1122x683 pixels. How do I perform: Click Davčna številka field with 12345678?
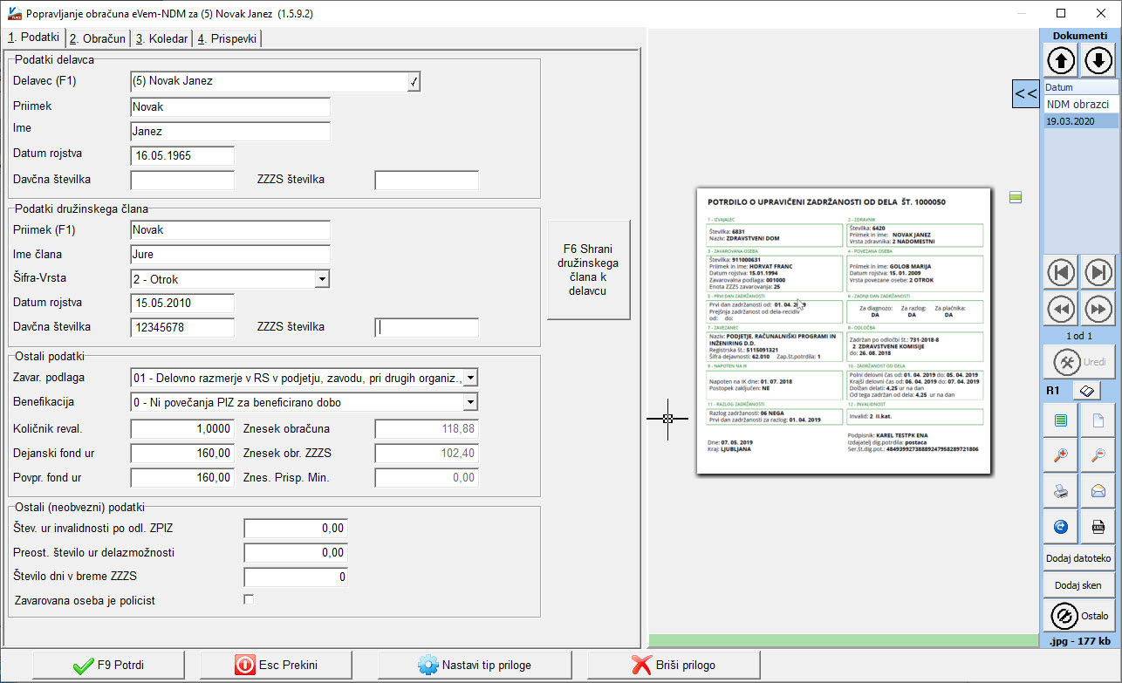click(x=182, y=327)
